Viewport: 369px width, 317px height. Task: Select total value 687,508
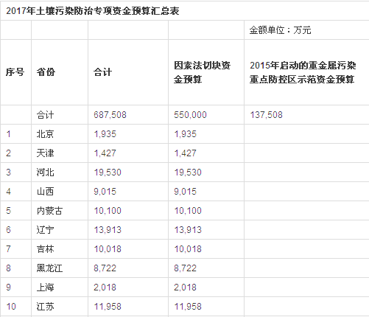point(110,115)
